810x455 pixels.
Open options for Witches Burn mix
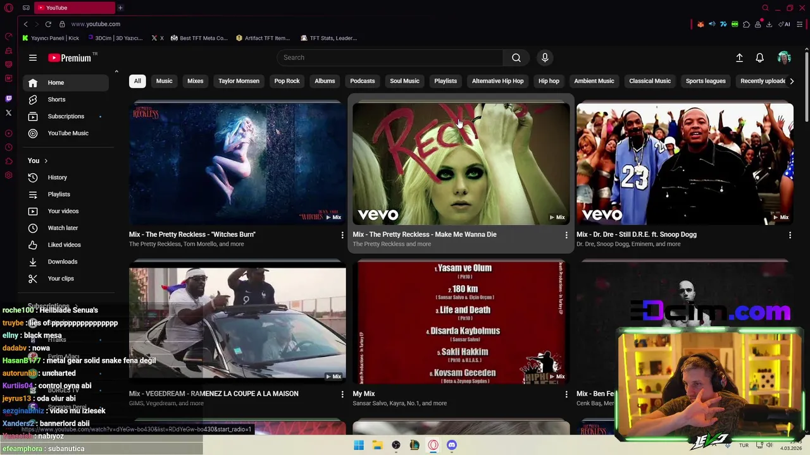342,235
